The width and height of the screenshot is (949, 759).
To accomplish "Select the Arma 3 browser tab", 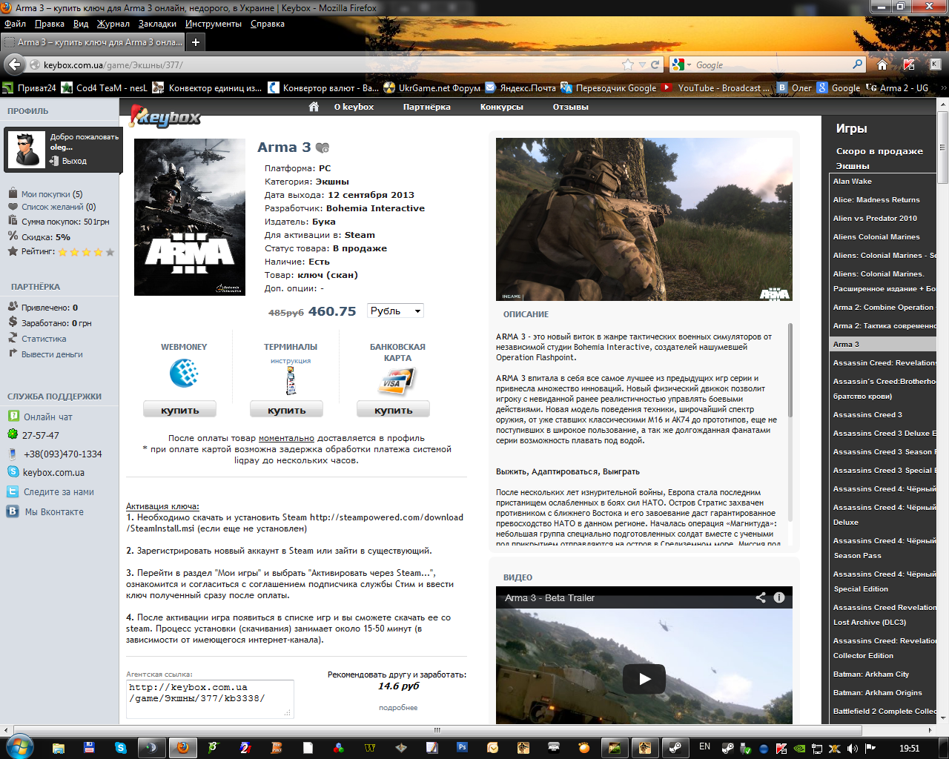I will point(93,42).
